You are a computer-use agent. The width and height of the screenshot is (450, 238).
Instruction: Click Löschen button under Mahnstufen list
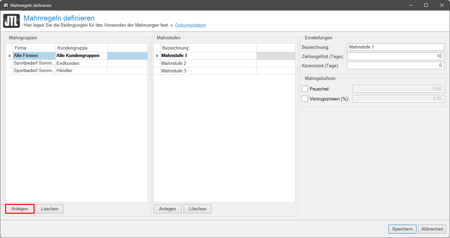pyautogui.click(x=197, y=209)
